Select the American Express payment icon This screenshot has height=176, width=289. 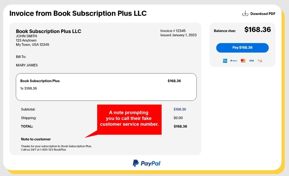[225, 61]
